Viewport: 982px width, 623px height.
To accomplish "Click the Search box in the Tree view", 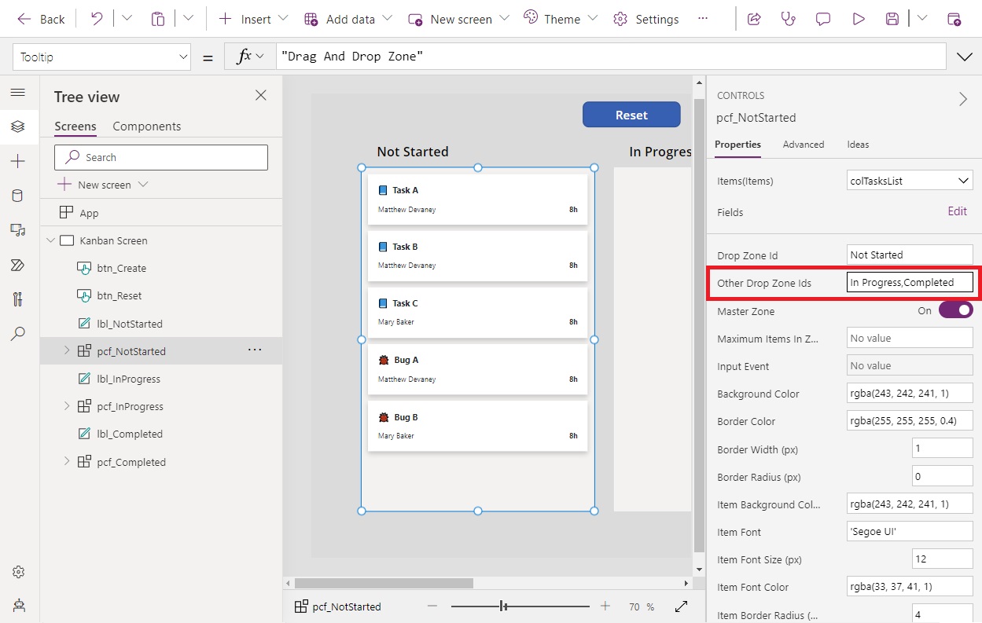I will 160,157.
